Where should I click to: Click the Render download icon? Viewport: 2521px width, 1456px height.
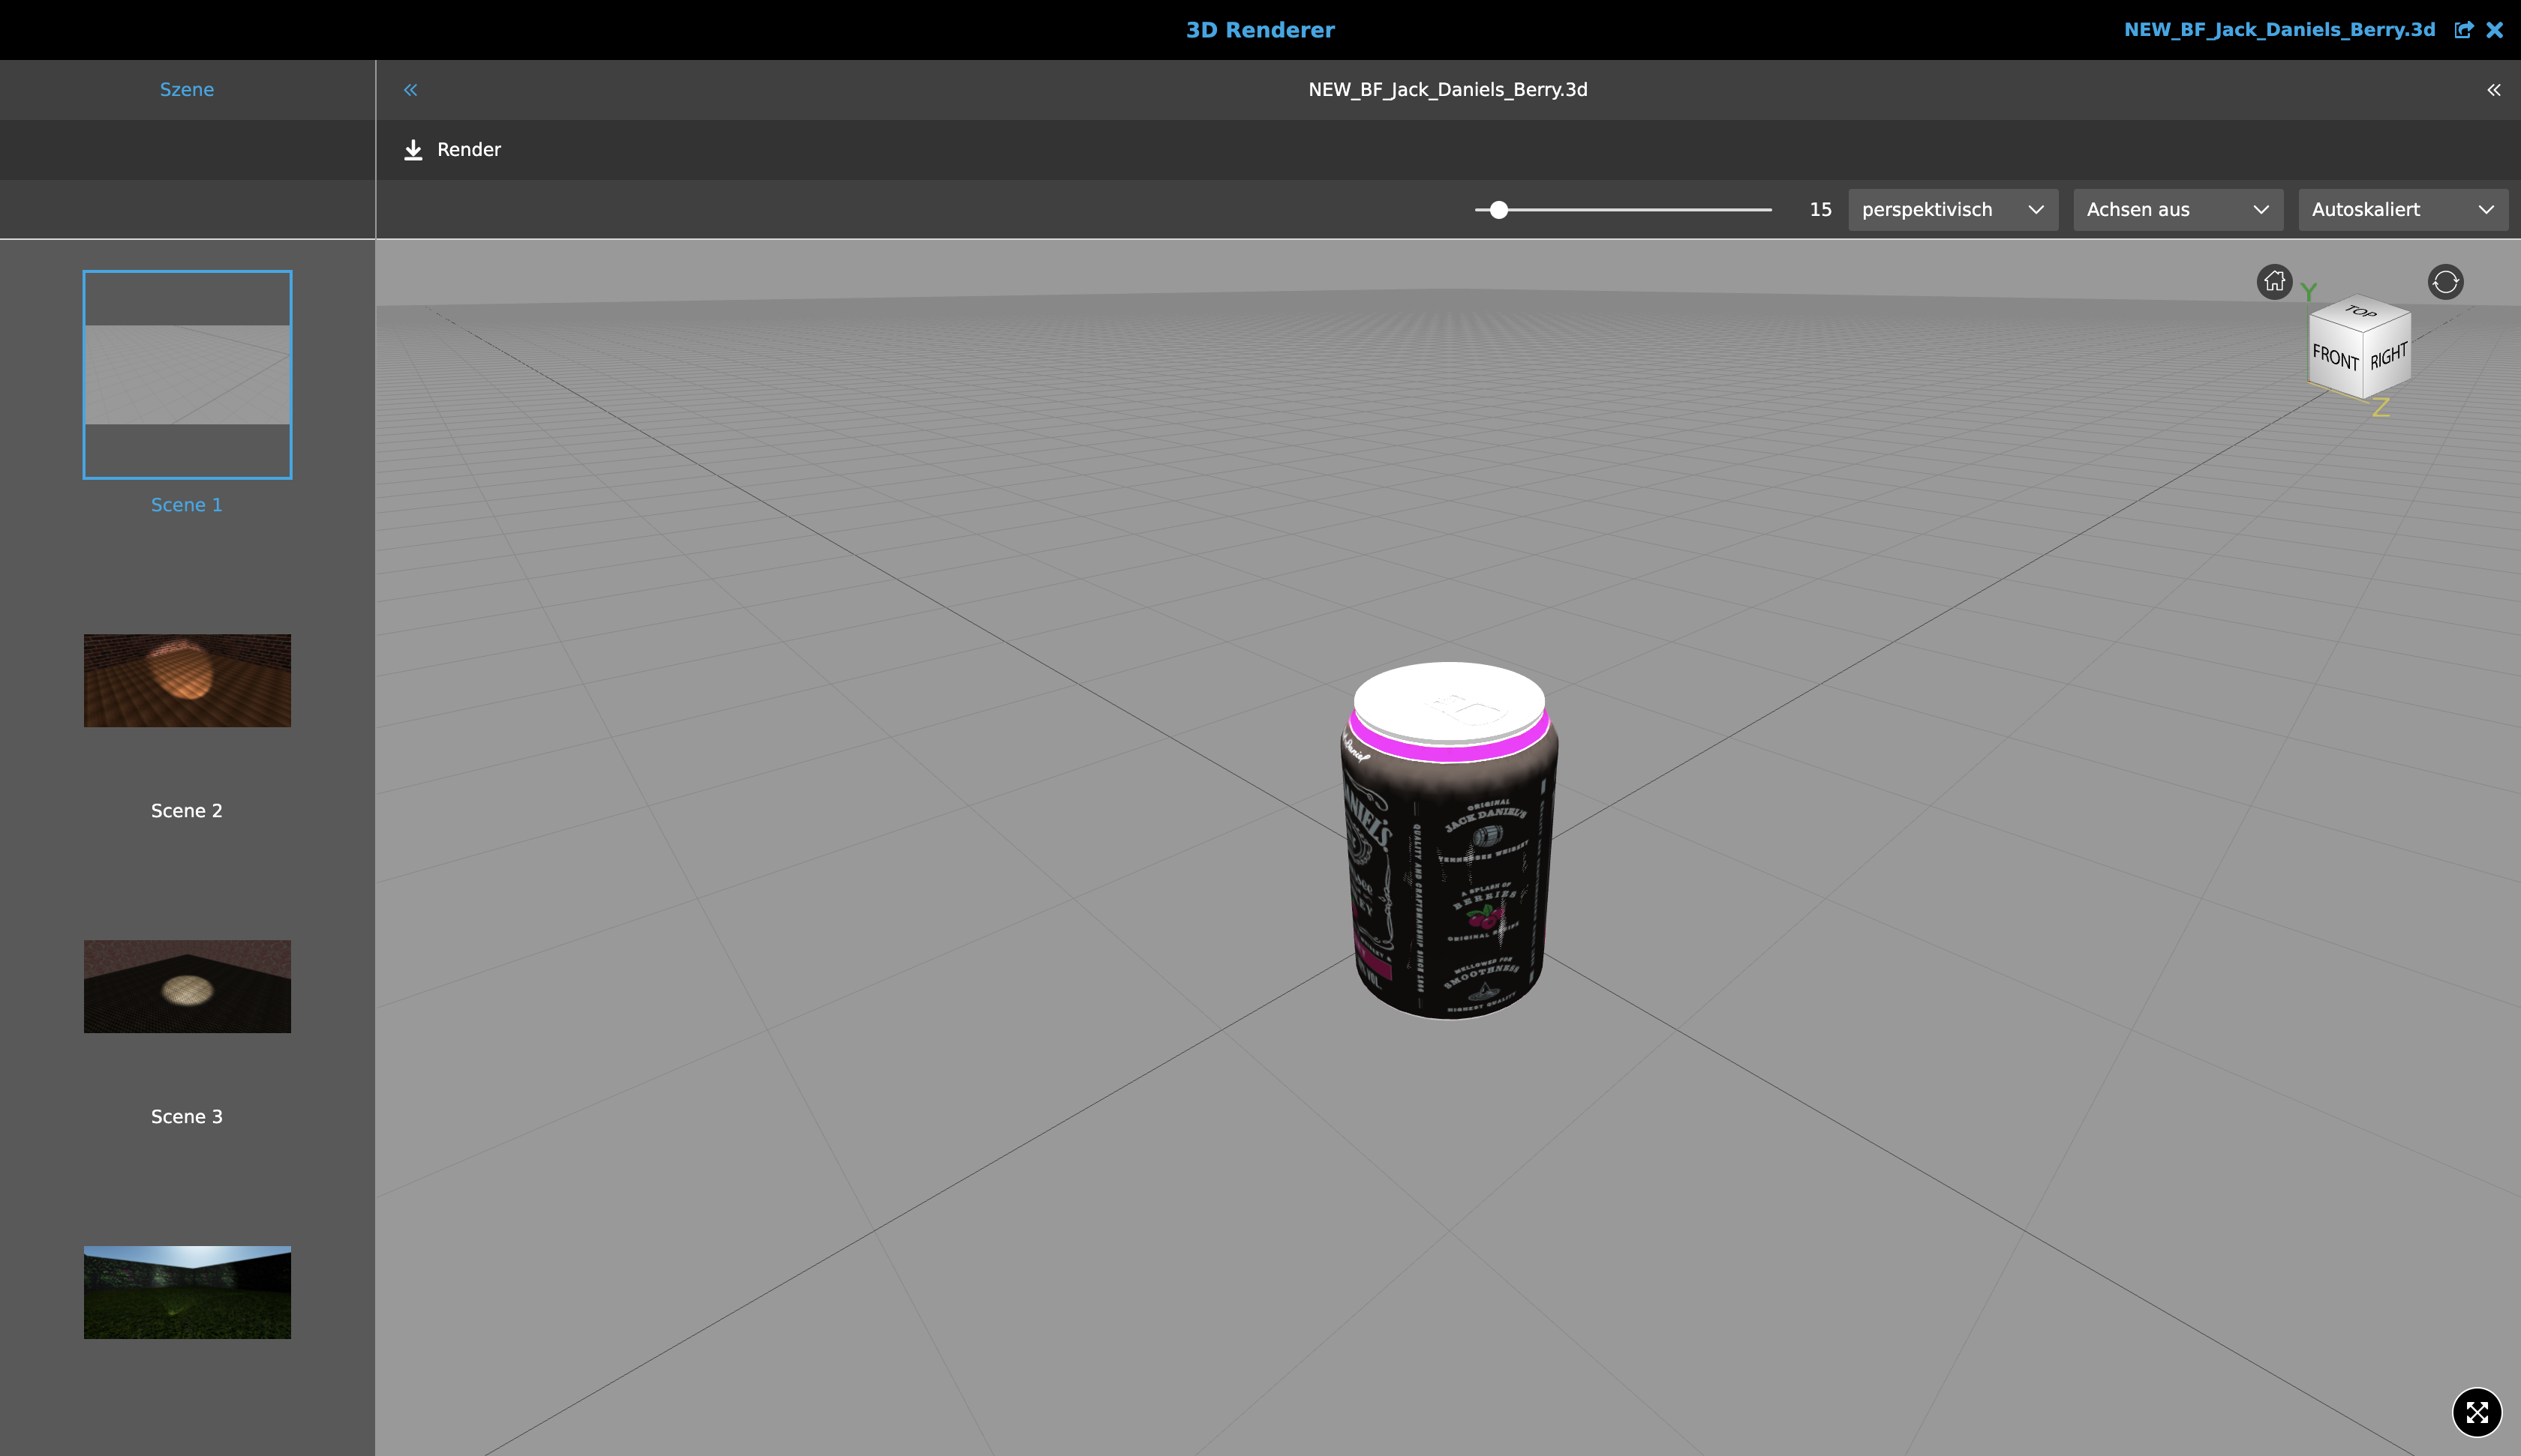[x=414, y=149]
